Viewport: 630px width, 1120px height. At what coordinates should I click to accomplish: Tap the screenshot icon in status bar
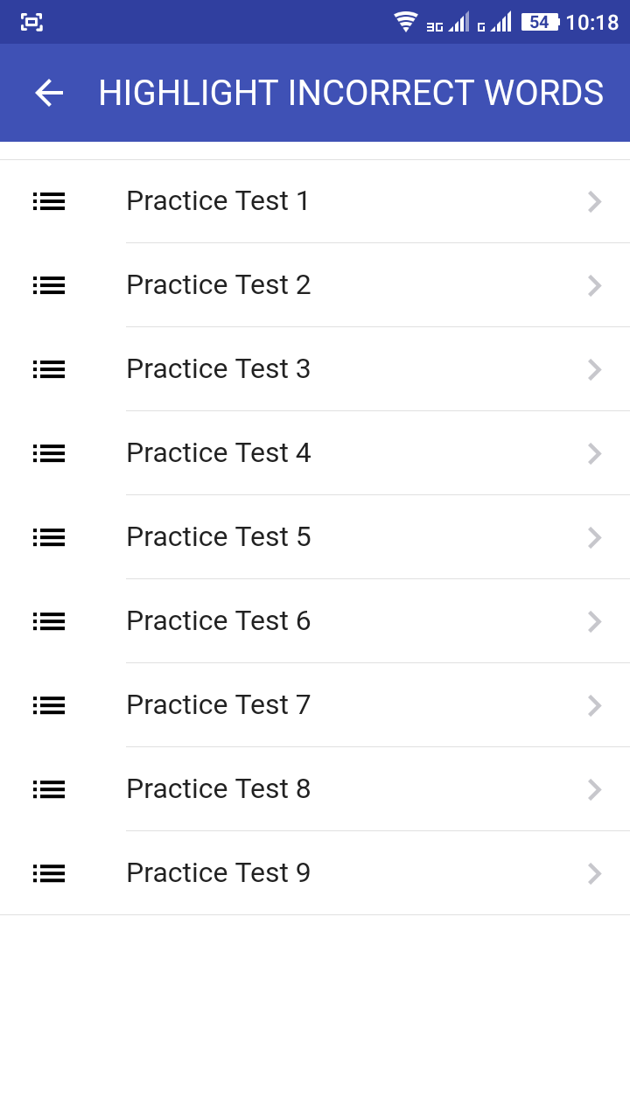point(31,22)
